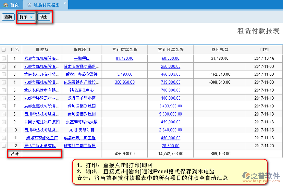Click the 输出 export button
The width and height of the screenshot is (283, 186).
coord(44,17)
